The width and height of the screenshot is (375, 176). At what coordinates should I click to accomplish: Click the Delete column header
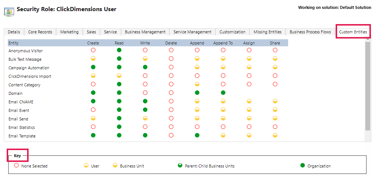point(171,43)
